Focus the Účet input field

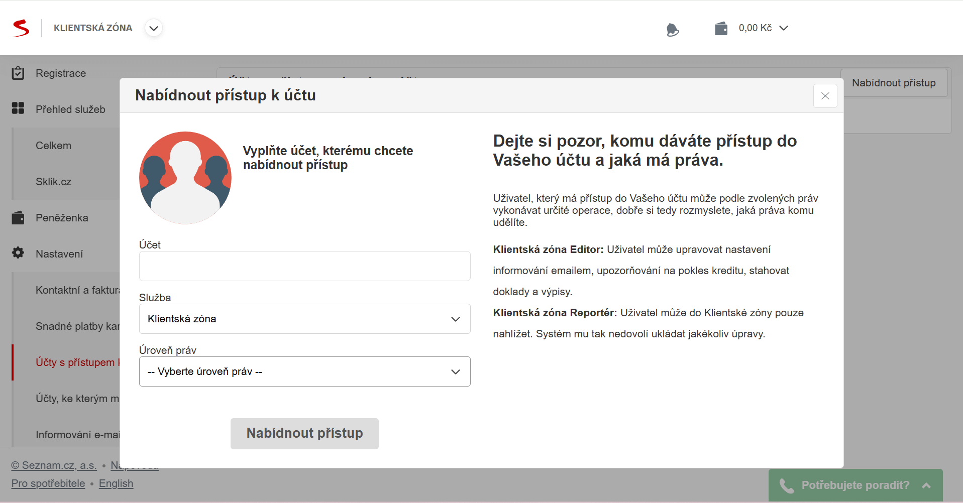[304, 266]
